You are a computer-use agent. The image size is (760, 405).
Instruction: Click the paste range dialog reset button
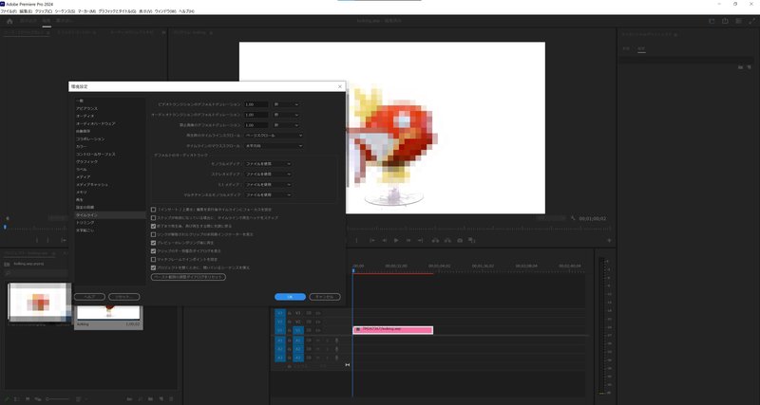(188, 277)
